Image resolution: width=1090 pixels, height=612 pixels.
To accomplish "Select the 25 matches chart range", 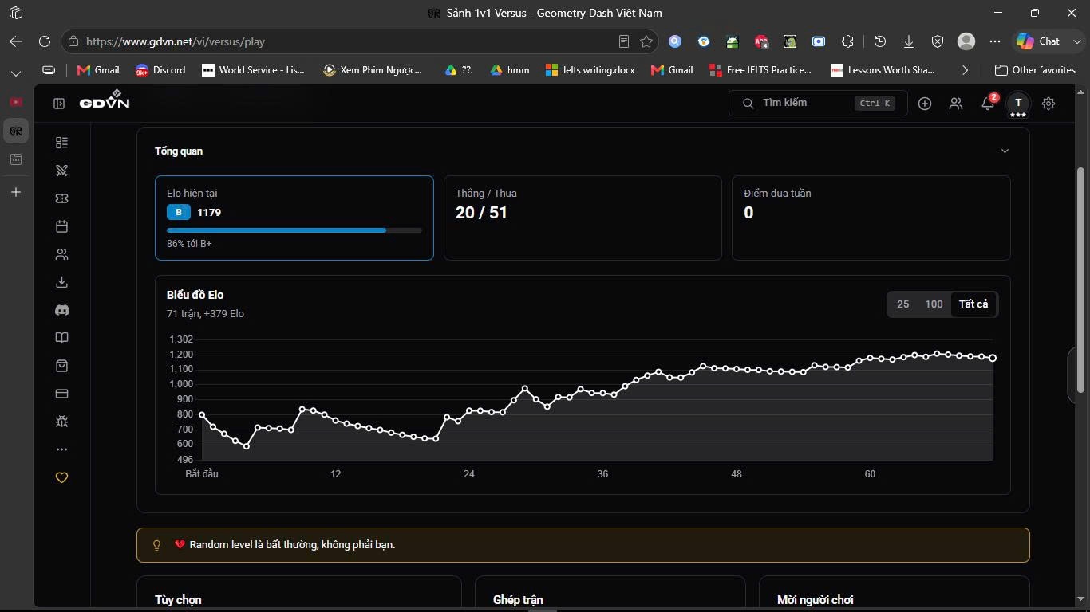I will click(x=902, y=304).
